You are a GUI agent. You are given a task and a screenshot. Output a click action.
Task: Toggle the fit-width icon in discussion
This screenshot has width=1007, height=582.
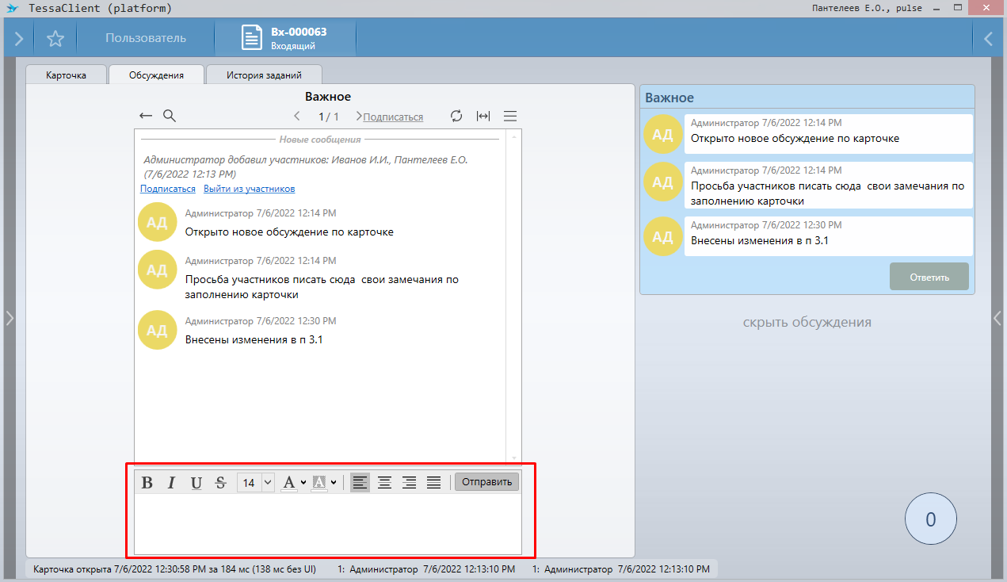coord(483,116)
